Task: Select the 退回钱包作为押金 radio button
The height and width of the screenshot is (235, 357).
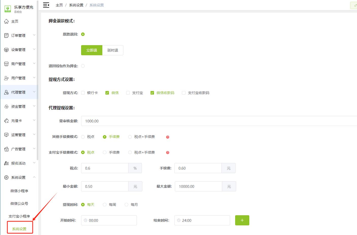Action: pyautogui.click(x=83, y=66)
